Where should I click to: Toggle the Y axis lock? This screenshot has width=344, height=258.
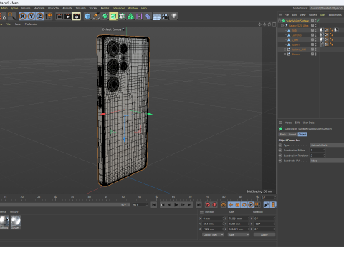pos(32,16)
